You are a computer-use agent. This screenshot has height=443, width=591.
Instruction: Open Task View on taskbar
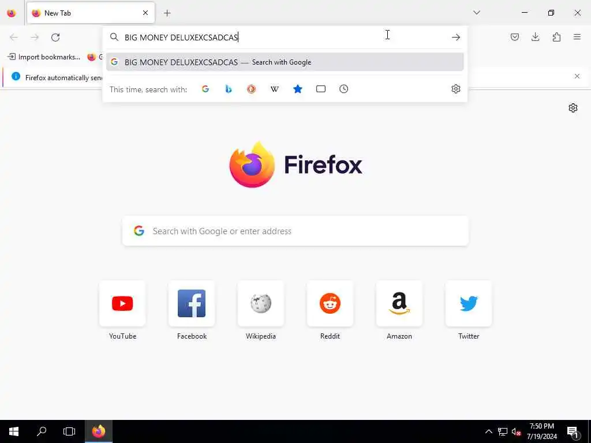pos(69,431)
